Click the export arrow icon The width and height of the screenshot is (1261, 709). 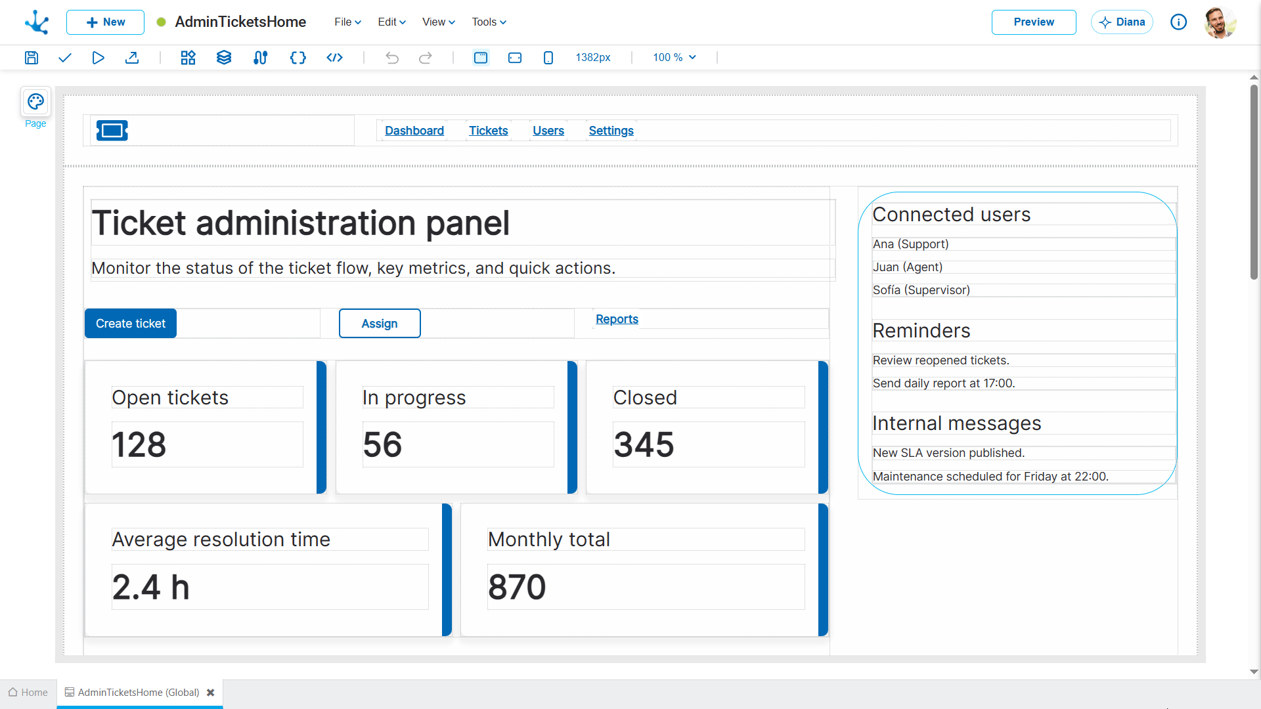pyautogui.click(x=132, y=58)
